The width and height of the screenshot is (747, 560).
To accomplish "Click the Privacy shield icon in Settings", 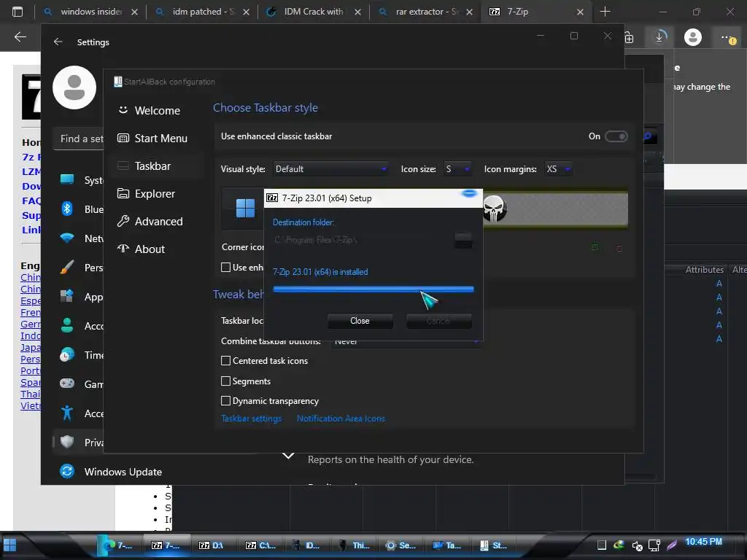I will coord(66,443).
